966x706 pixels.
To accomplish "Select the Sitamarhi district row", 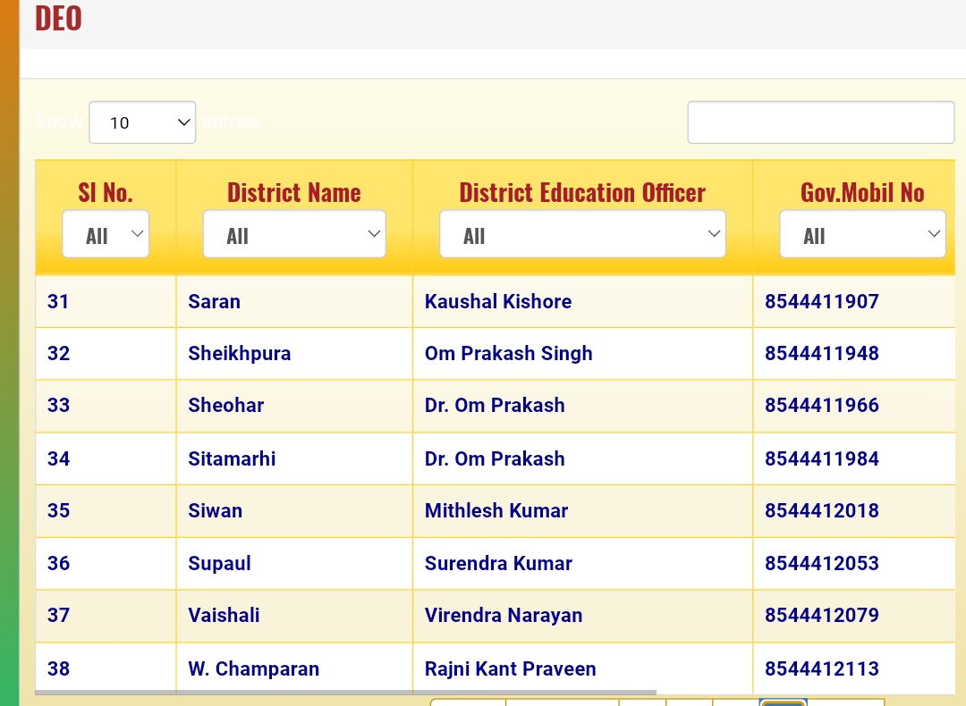I will coord(231,458).
